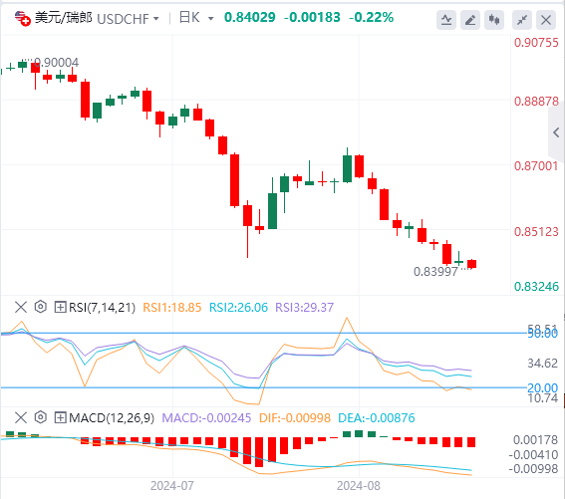Expand the MACD panel plus icon

click(60, 418)
